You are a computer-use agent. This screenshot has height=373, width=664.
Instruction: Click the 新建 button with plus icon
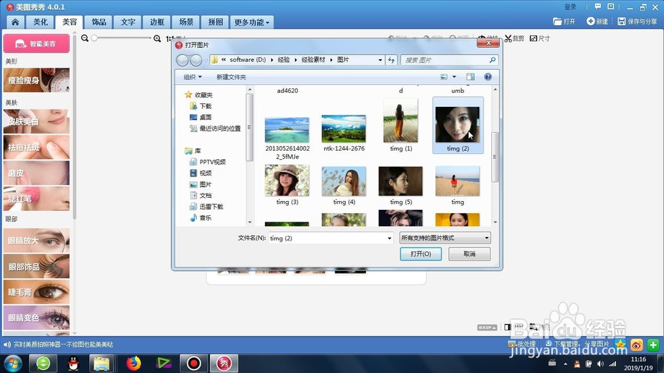click(597, 21)
